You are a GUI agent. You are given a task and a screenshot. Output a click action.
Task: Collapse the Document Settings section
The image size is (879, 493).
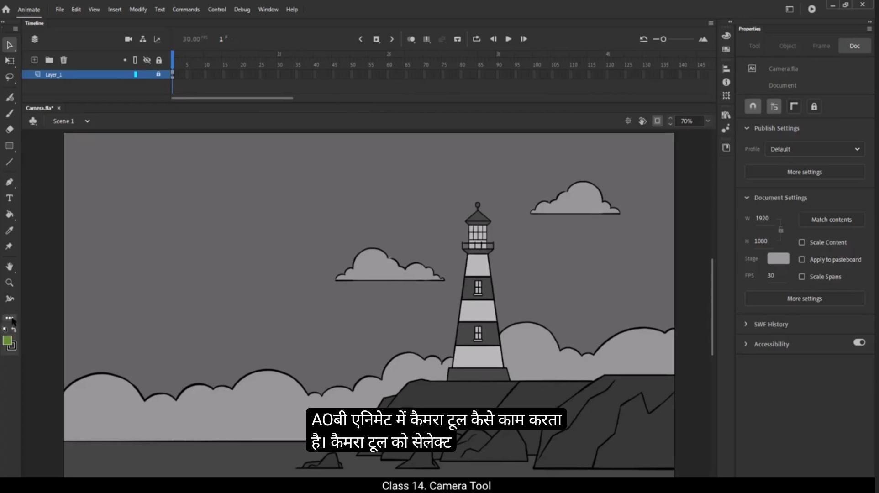coord(747,198)
